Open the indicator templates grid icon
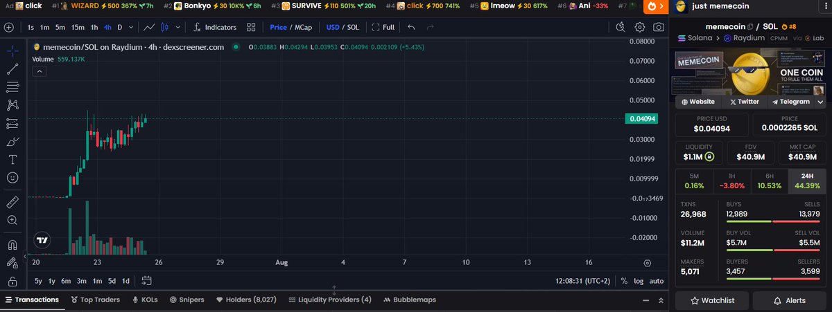This screenshot has width=832, height=312. point(252,28)
